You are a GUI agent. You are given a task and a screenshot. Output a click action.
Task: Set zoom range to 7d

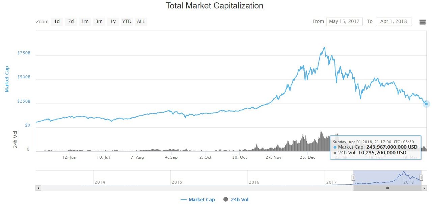[x=71, y=22]
